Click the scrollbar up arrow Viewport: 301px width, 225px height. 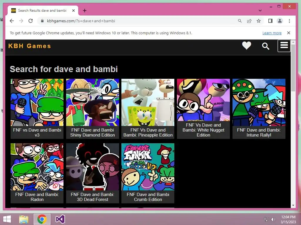tap(293, 42)
